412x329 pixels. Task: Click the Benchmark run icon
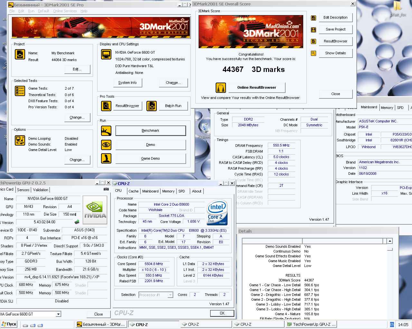[106, 130]
